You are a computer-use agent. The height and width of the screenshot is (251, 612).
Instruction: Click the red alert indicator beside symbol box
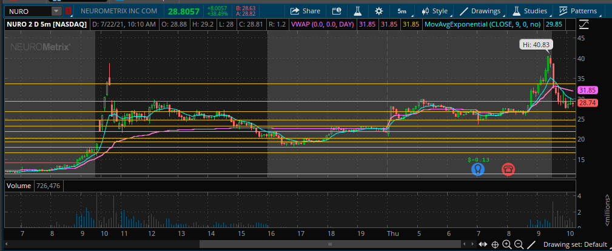coord(69,11)
